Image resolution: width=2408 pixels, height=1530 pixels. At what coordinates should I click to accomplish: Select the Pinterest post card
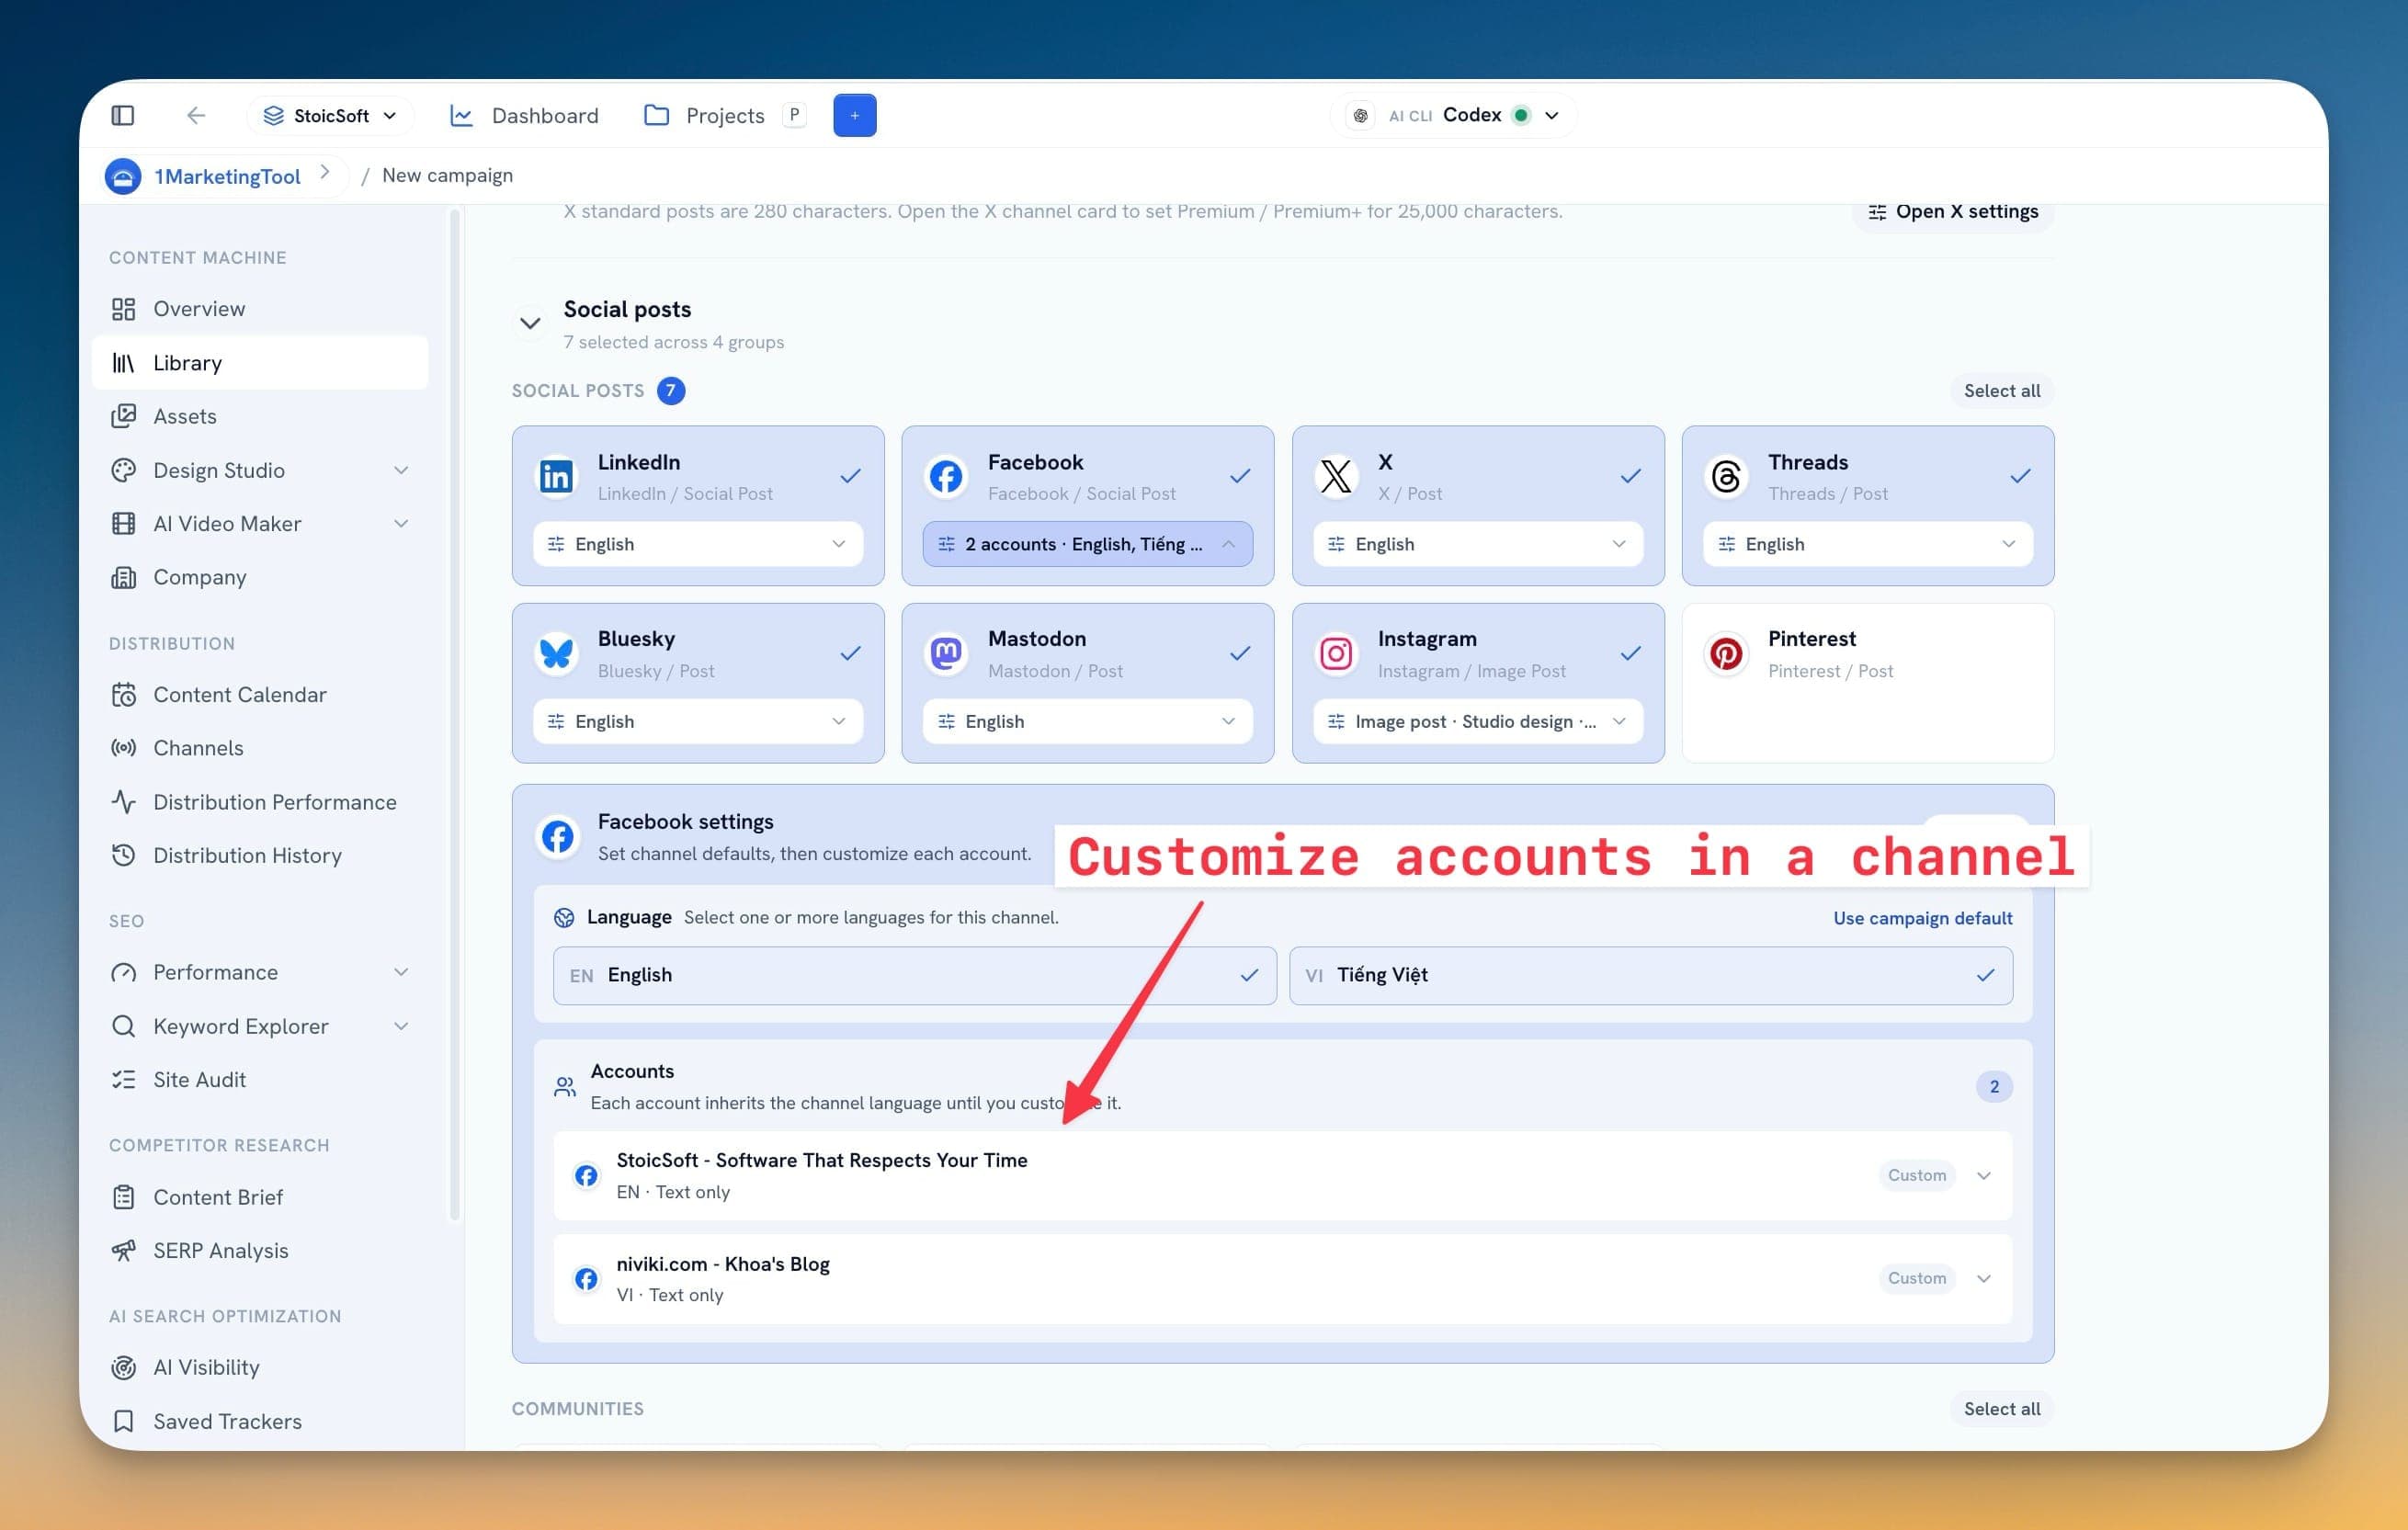click(1867, 683)
